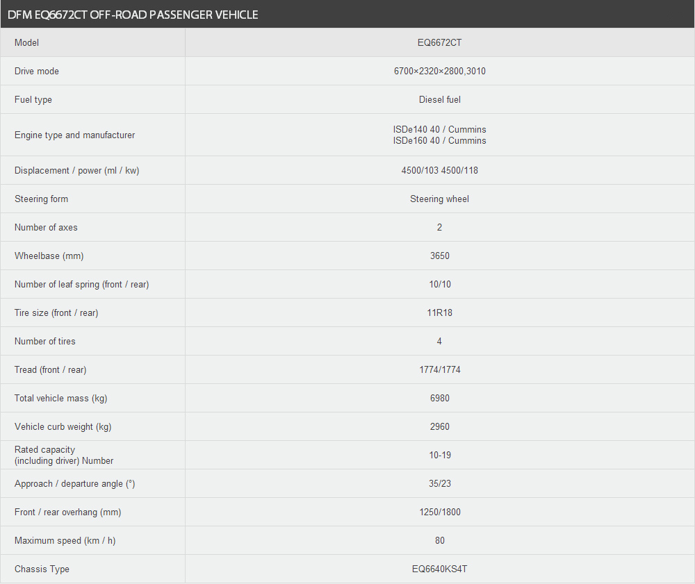
Task: Select the Total vehicle mass value 6980
Action: click(x=439, y=398)
